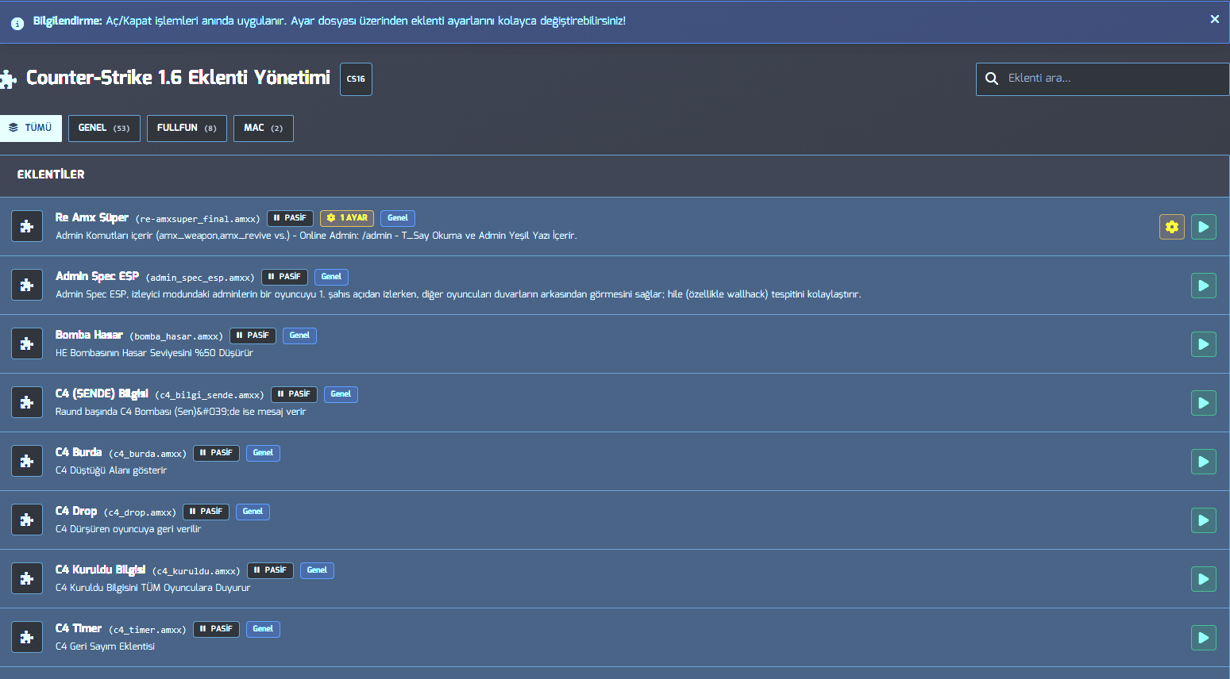
Task: Select the Bomba Hasar plugin name
Action: [x=89, y=335]
